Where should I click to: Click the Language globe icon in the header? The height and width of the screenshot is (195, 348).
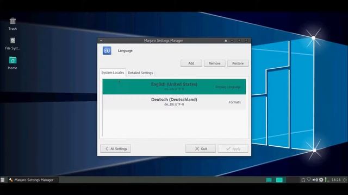107,50
